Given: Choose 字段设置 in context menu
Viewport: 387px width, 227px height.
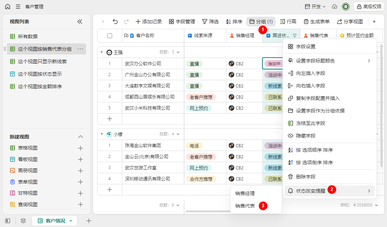Looking at the screenshot, I should 330,47.
